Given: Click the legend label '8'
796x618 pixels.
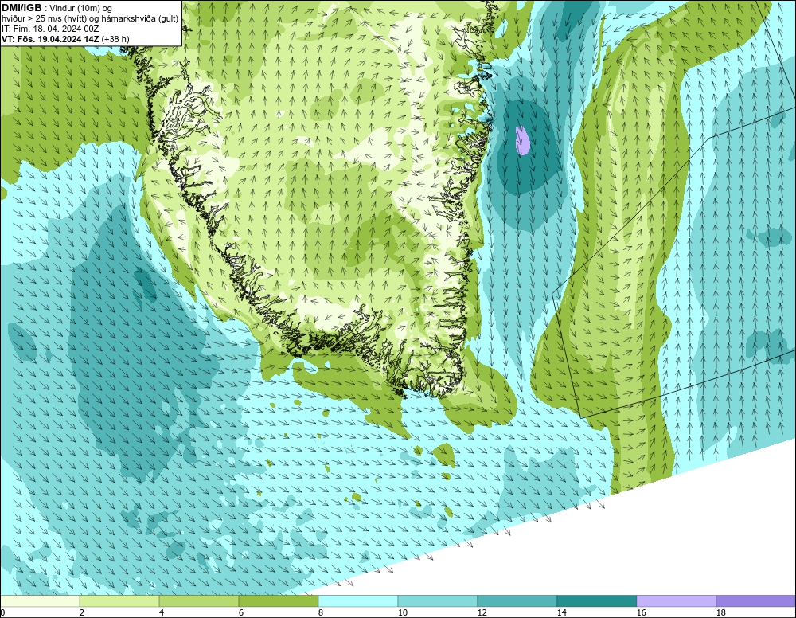Looking at the screenshot, I should (x=320, y=613).
